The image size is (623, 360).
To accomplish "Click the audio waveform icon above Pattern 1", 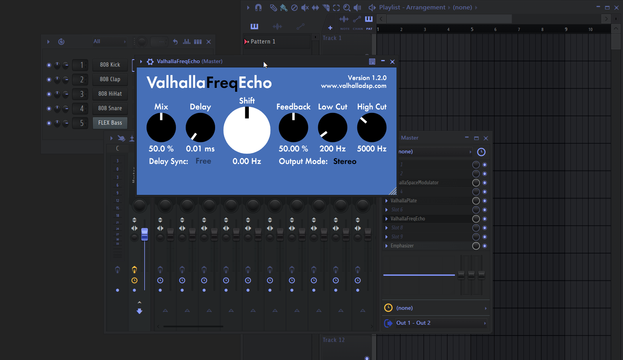I will tap(277, 26).
